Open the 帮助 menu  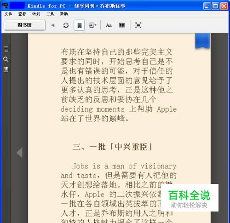click(64, 14)
